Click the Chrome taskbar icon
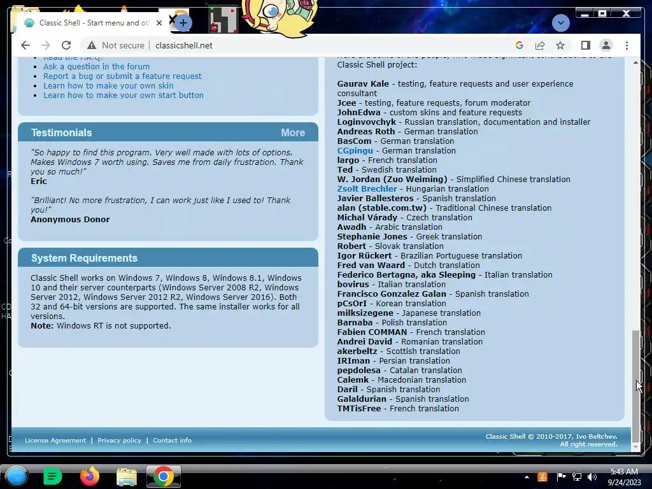This screenshot has height=489, width=652. click(x=164, y=476)
